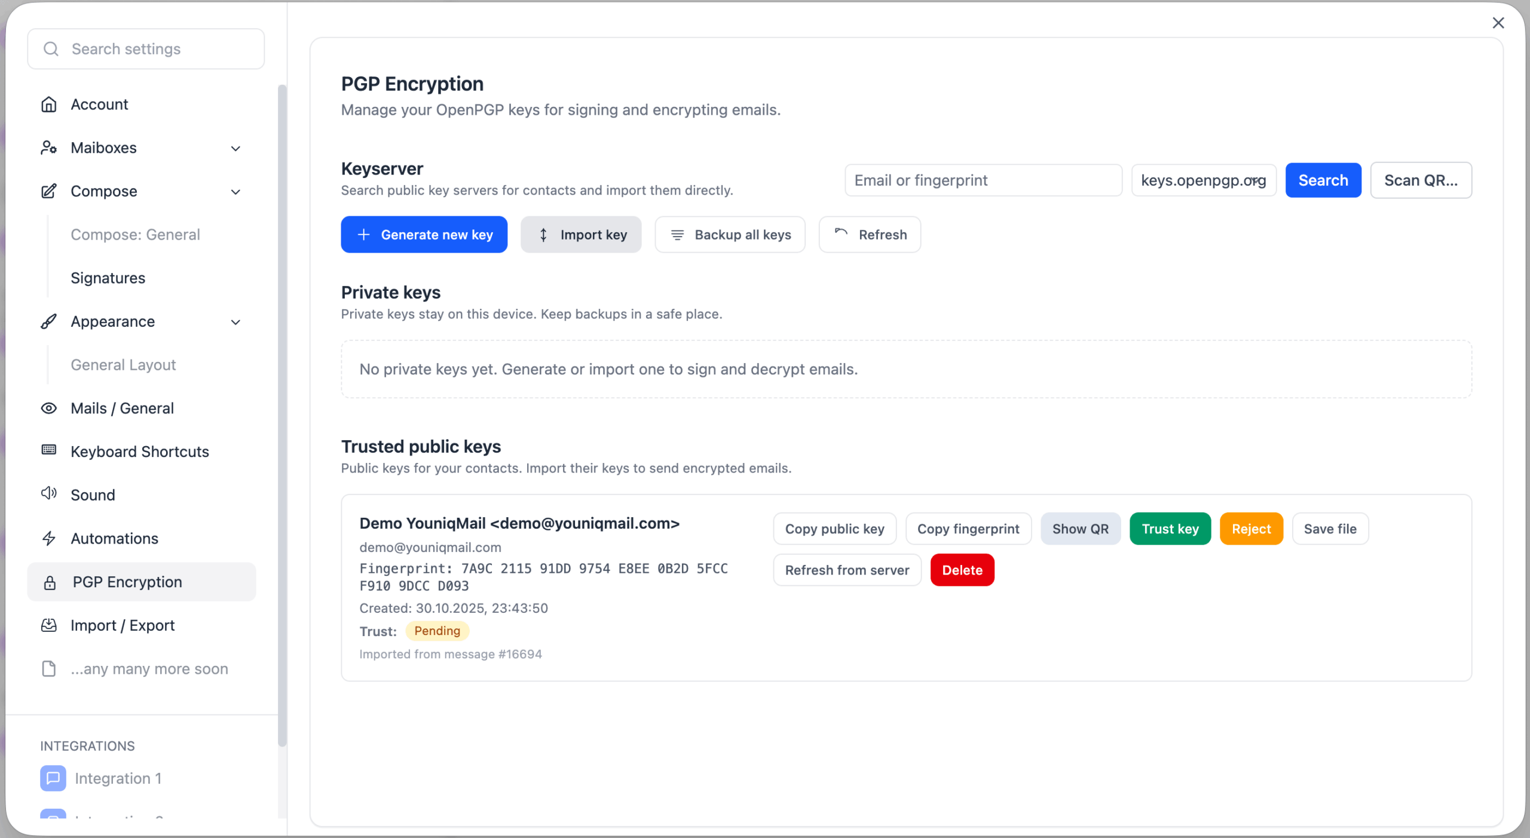Click the Keyboard Shortcuts keyboard icon
This screenshot has height=838, width=1530.
[49, 450]
